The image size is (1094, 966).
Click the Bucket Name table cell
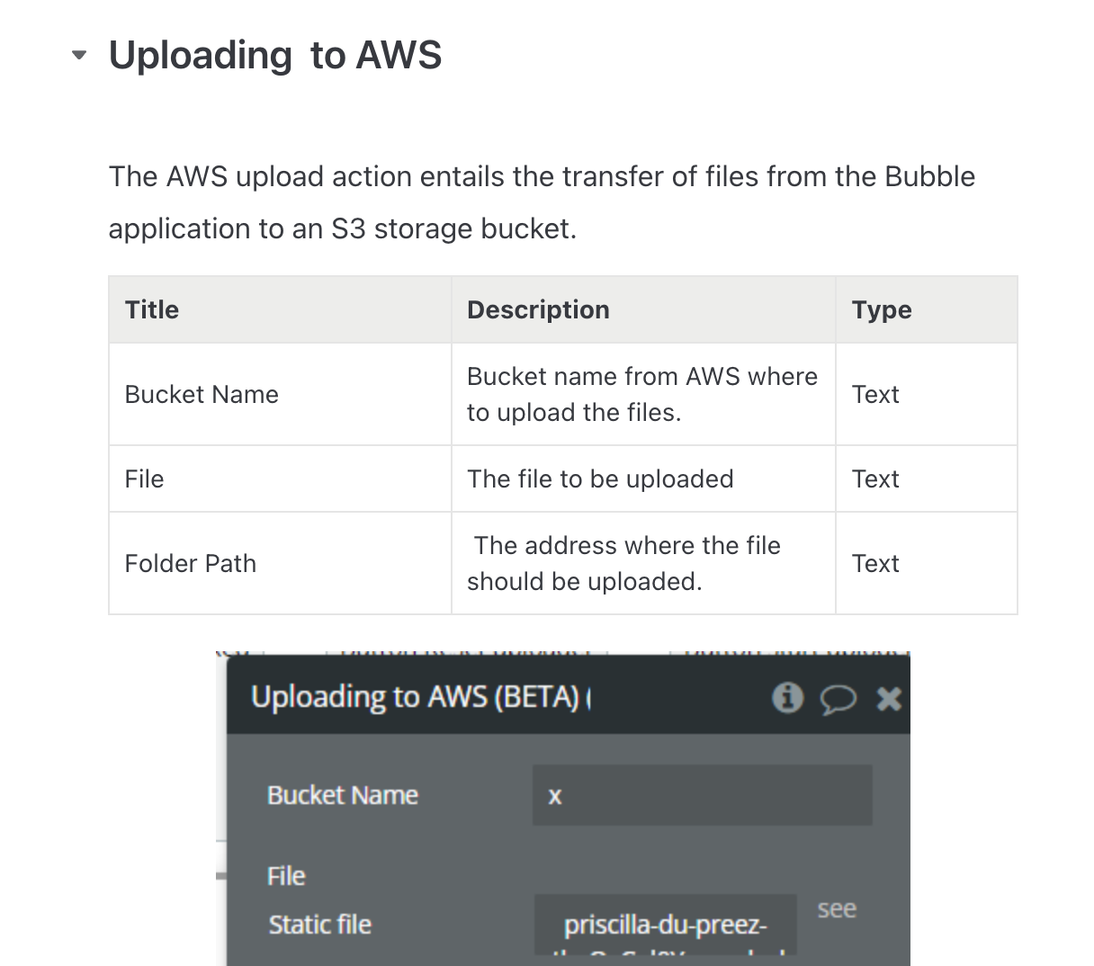(x=280, y=394)
